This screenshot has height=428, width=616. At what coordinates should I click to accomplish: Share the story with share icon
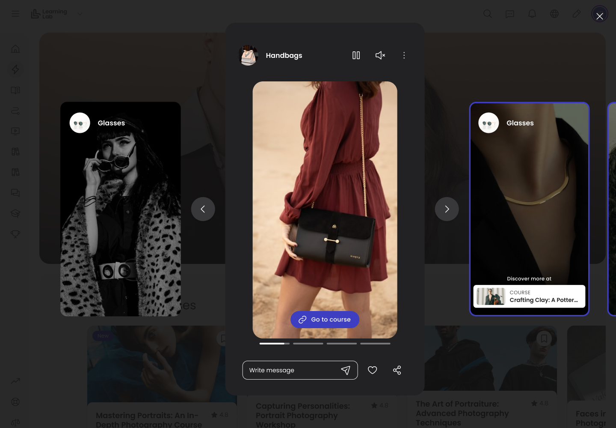[397, 370]
